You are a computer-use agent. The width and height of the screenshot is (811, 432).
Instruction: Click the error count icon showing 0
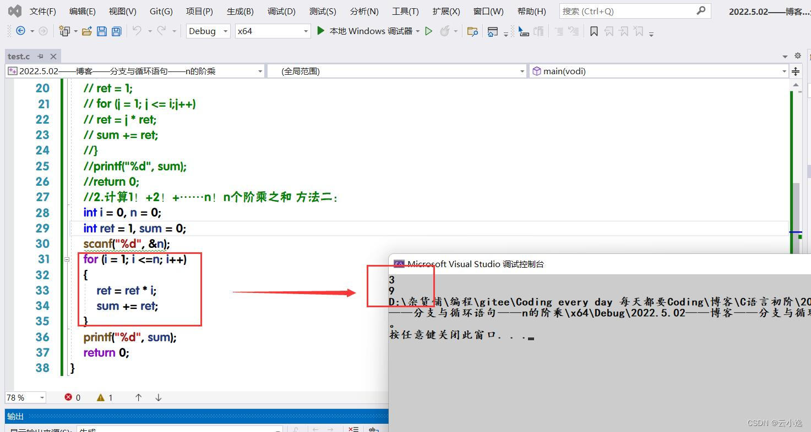pos(68,397)
